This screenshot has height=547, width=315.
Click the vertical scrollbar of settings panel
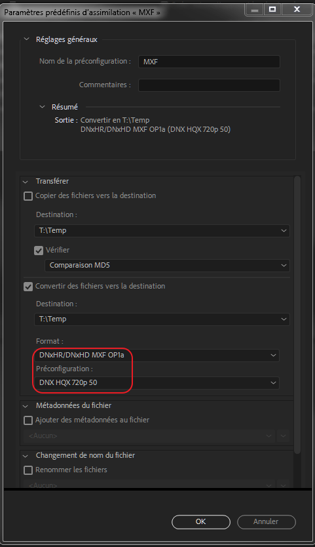pos(297,314)
